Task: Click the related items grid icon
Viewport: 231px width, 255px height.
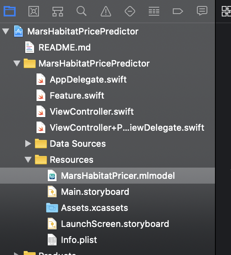Action: coord(226,11)
